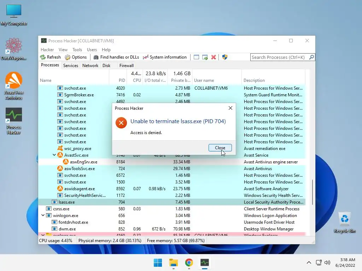This screenshot has width=362, height=271.
Task: Open the Recycle Bin desktop icon
Action: point(344,222)
